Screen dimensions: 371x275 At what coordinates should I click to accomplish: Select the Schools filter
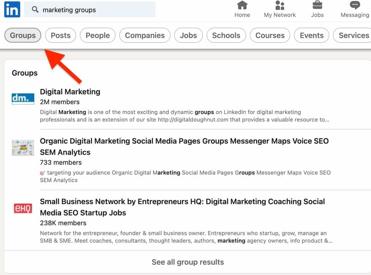tap(226, 35)
